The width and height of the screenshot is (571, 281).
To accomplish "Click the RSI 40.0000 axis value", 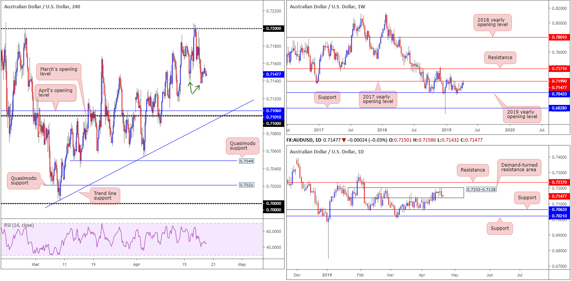I will (273, 247).
